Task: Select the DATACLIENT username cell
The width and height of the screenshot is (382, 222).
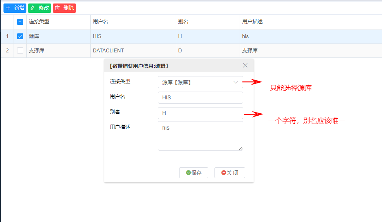Action: pyautogui.click(x=133, y=50)
